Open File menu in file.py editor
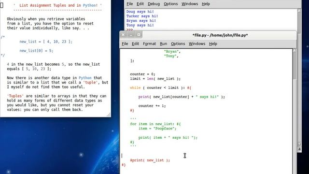The width and height of the screenshot is (309, 174). 125,43
